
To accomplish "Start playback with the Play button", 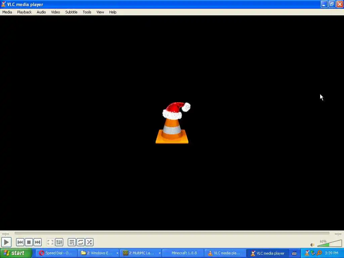I will tap(6, 242).
